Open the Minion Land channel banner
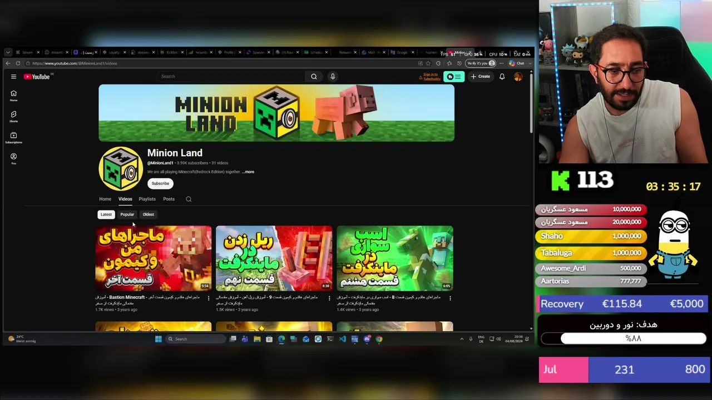The height and width of the screenshot is (400, 712). [x=276, y=113]
